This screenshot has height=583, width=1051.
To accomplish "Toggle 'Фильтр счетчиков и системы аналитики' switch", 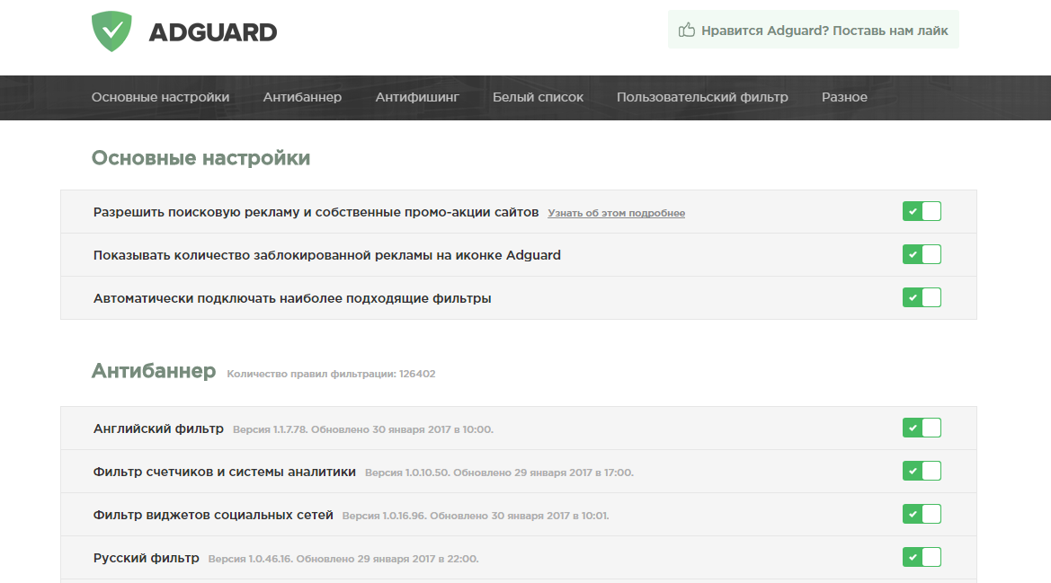I will [x=922, y=471].
